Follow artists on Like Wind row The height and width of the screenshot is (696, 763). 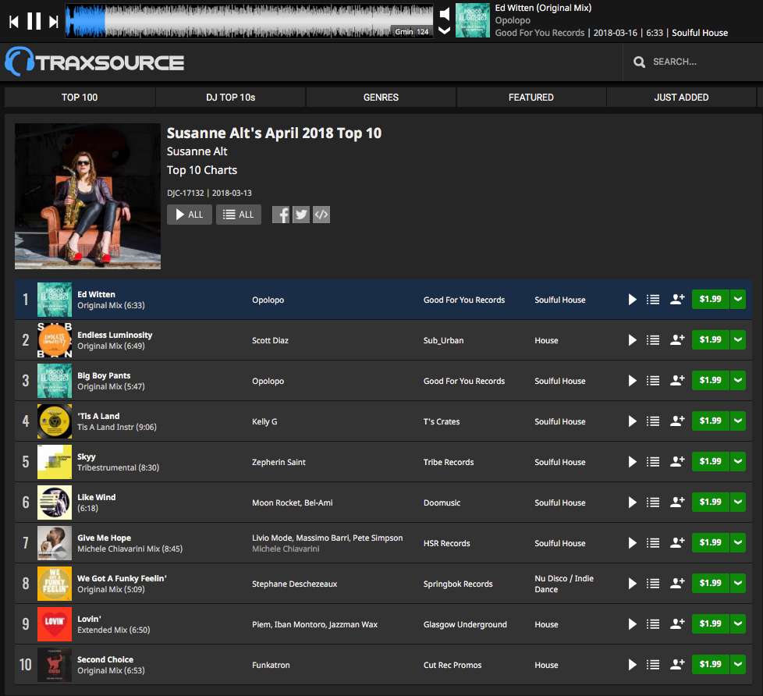tap(677, 502)
